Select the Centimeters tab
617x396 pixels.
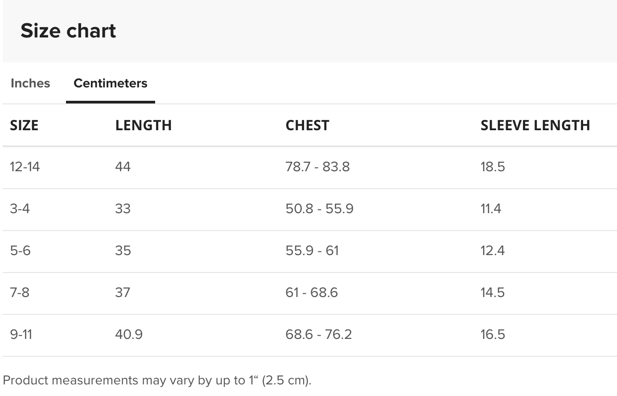[x=111, y=83]
